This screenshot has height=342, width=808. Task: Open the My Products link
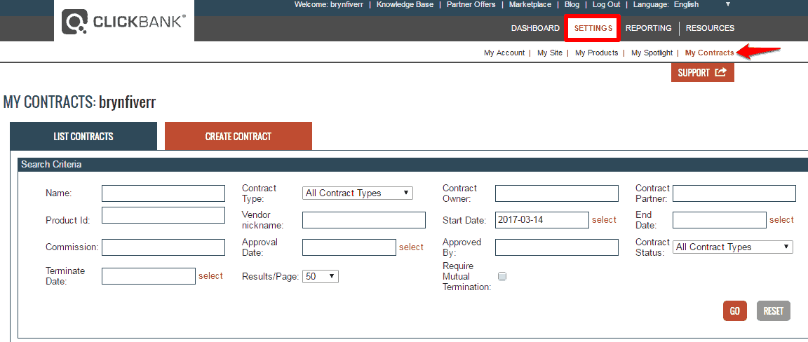(596, 53)
